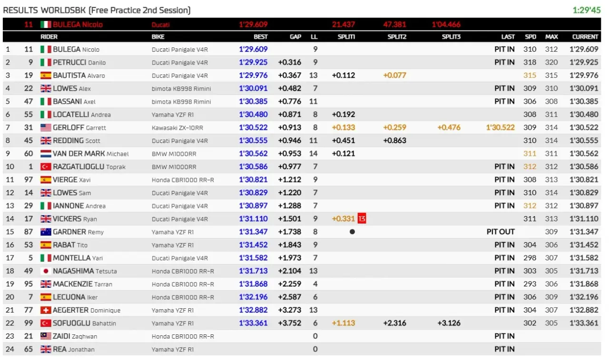609x360 pixels.
Task: Click the black dot in Gardner's split column
Action: click(x=352, y=232)
